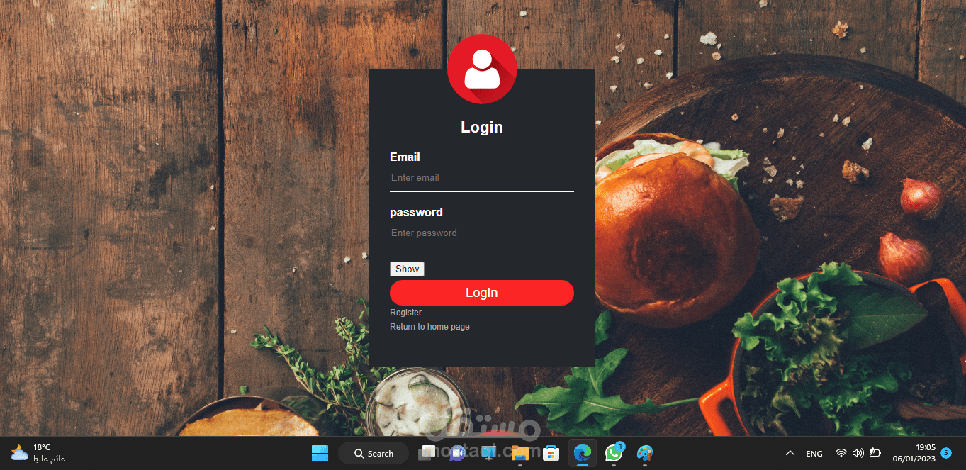Toggle password visibility with Show button
Viewport: 966px width, 470px height.
tap(408, 269)
